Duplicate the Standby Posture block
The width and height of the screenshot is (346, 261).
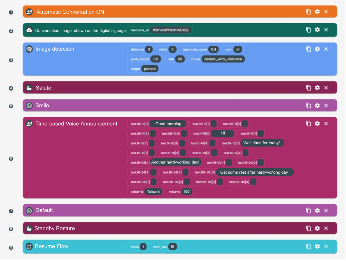click(308, 228)
